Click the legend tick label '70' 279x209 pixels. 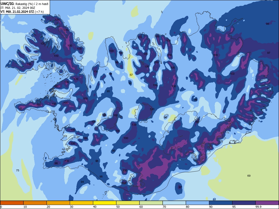click(164, 207)
